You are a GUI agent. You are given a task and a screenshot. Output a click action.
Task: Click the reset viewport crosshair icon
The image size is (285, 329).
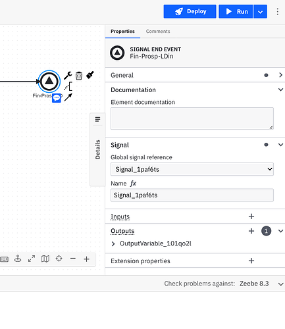point(59,259)
